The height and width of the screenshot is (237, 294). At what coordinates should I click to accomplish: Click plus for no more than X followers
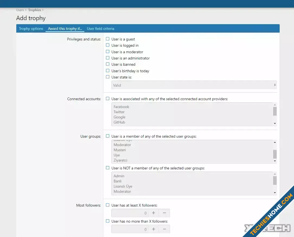pos(154,229)
